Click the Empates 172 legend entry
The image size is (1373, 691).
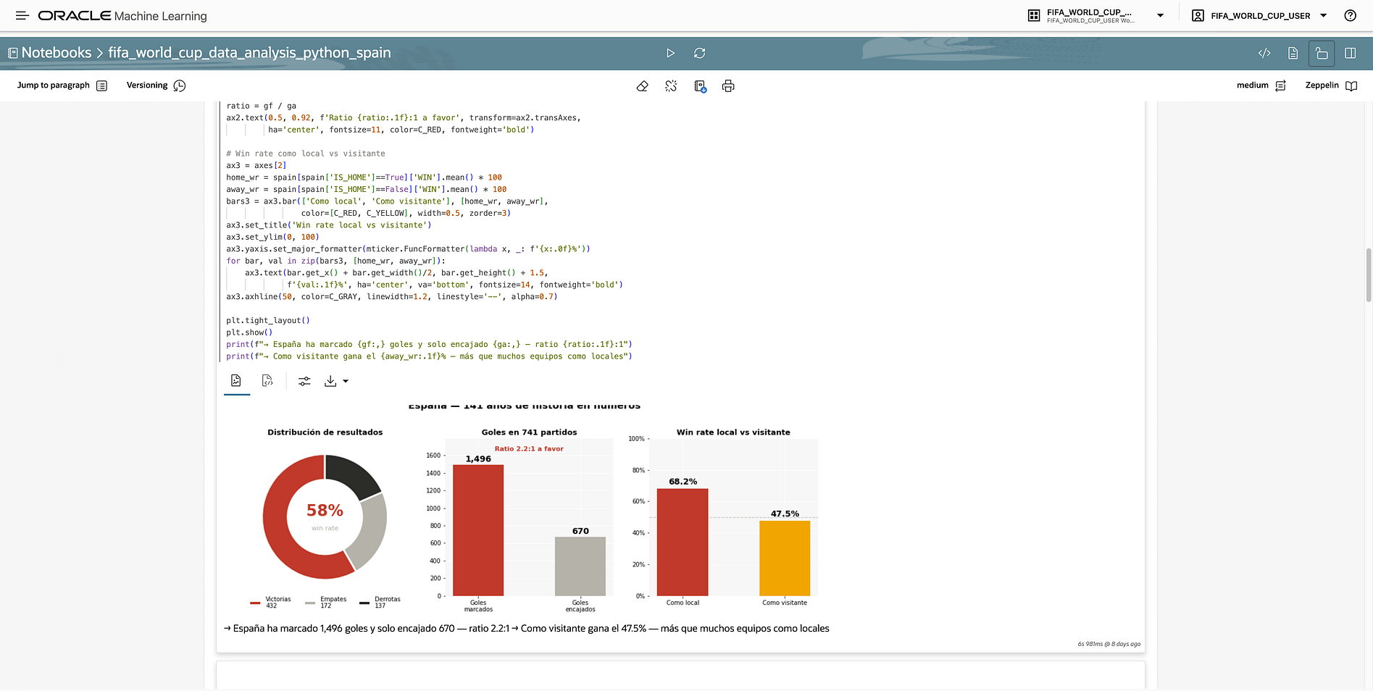tap(326, 602)
